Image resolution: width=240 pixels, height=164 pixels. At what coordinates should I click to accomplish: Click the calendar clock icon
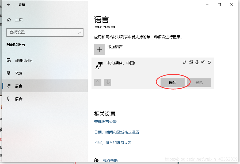coord(9,60)
